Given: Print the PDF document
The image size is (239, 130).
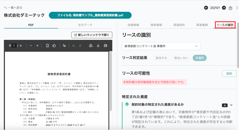Looking at the screenshot, I should [x=106, y=45].
